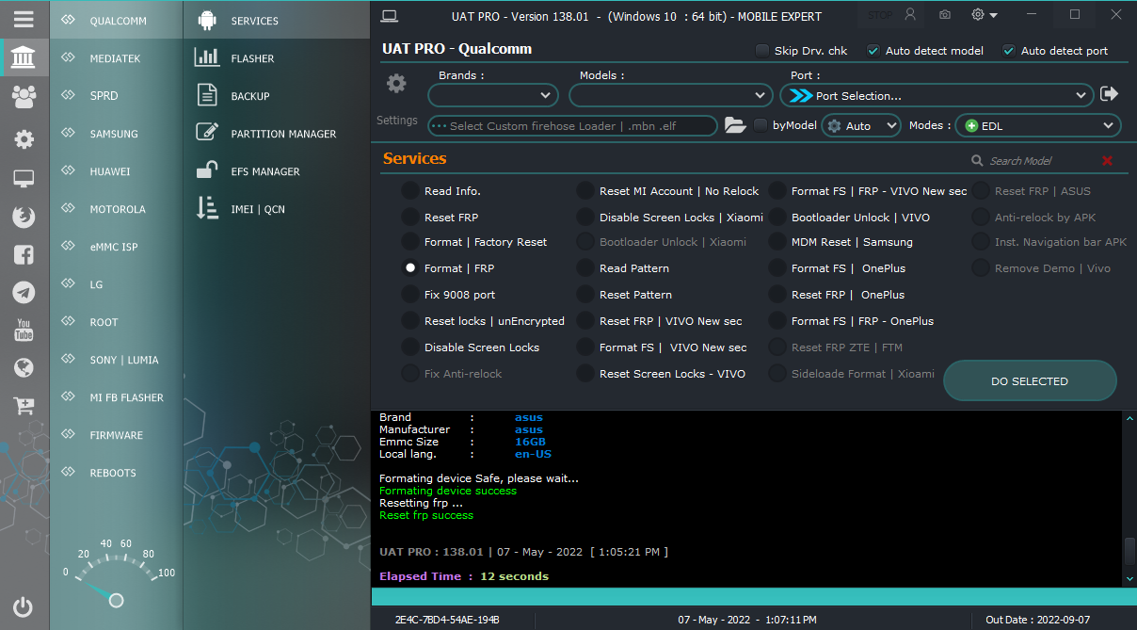1137x630 pixels.
Task: Select the MediaTek module
Action: [117, 58]
